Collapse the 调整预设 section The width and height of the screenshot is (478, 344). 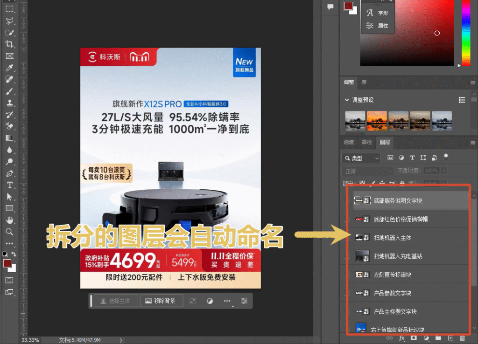[x=347, y=100]
